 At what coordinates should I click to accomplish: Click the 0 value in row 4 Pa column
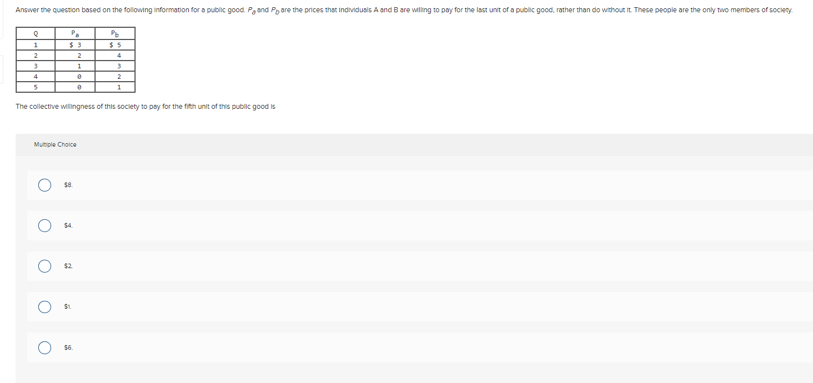coord(79,76)
